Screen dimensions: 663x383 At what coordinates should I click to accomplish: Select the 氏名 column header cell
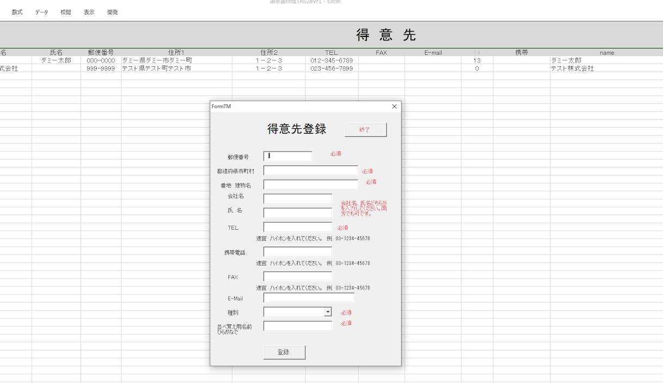pos(56,53)
